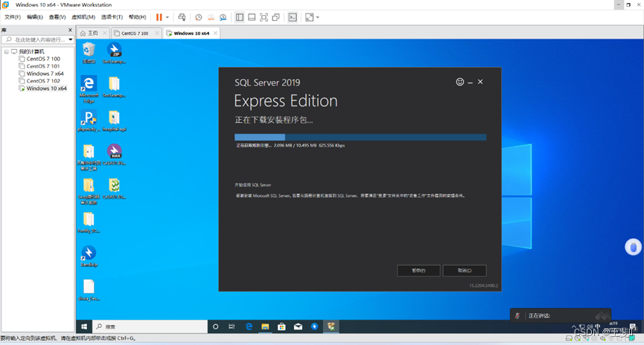Open the 编辑(E) menu
644x345 pixels.
click(x=34, y=17)
